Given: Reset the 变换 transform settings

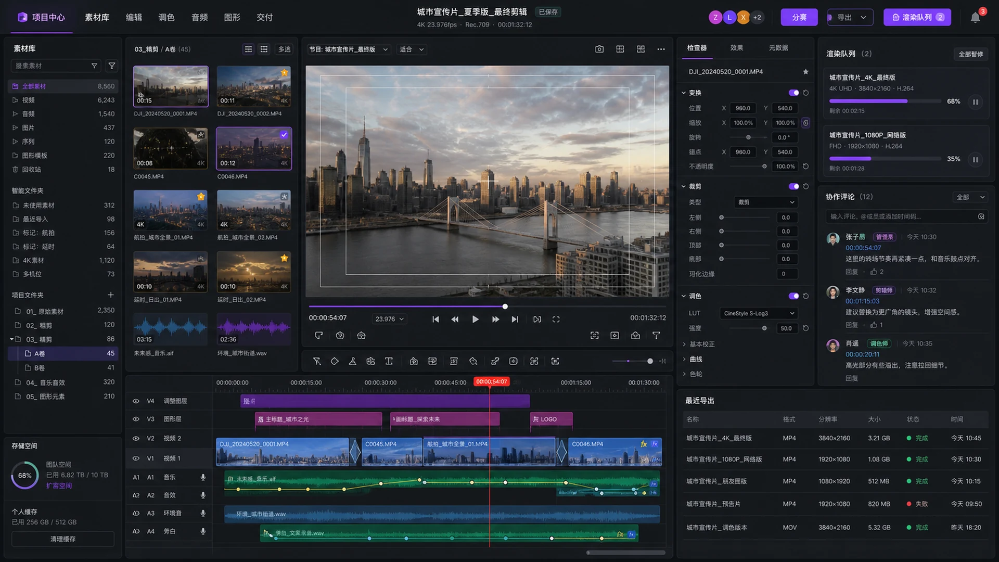Looking at the screenshot, I should coord(806,93).
